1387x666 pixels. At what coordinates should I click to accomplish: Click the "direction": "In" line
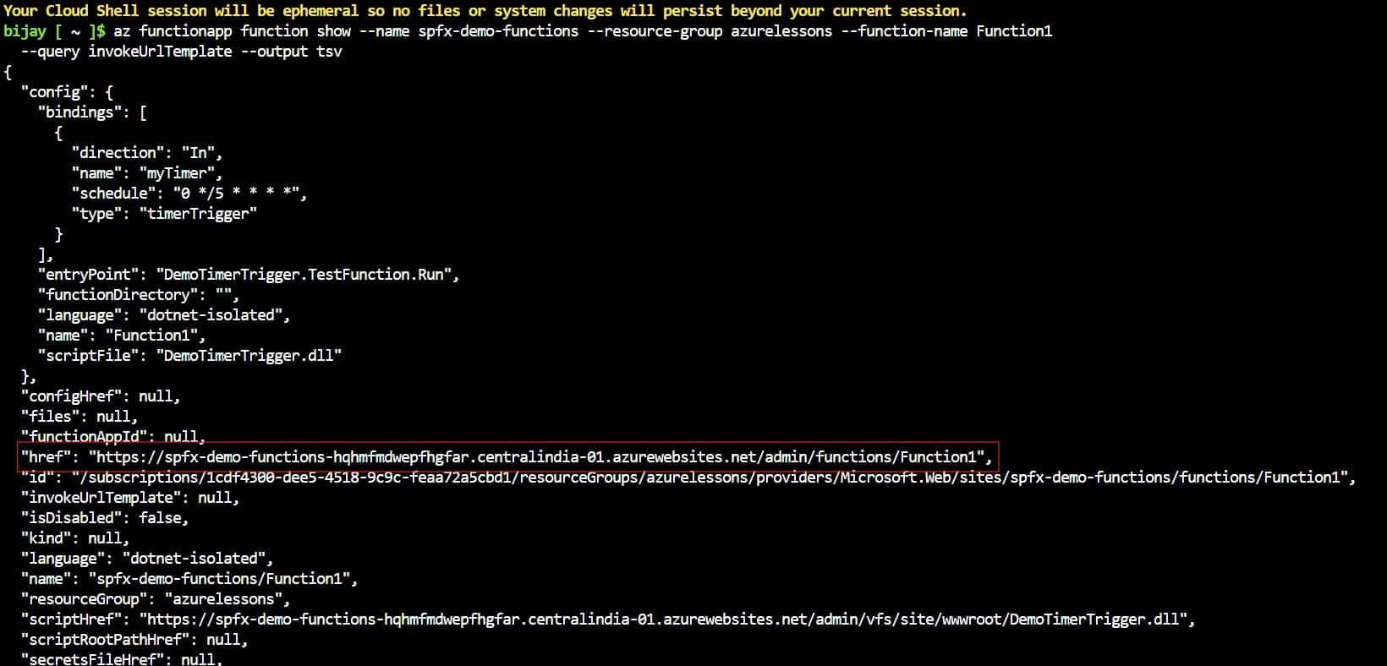tap(147, 153)
